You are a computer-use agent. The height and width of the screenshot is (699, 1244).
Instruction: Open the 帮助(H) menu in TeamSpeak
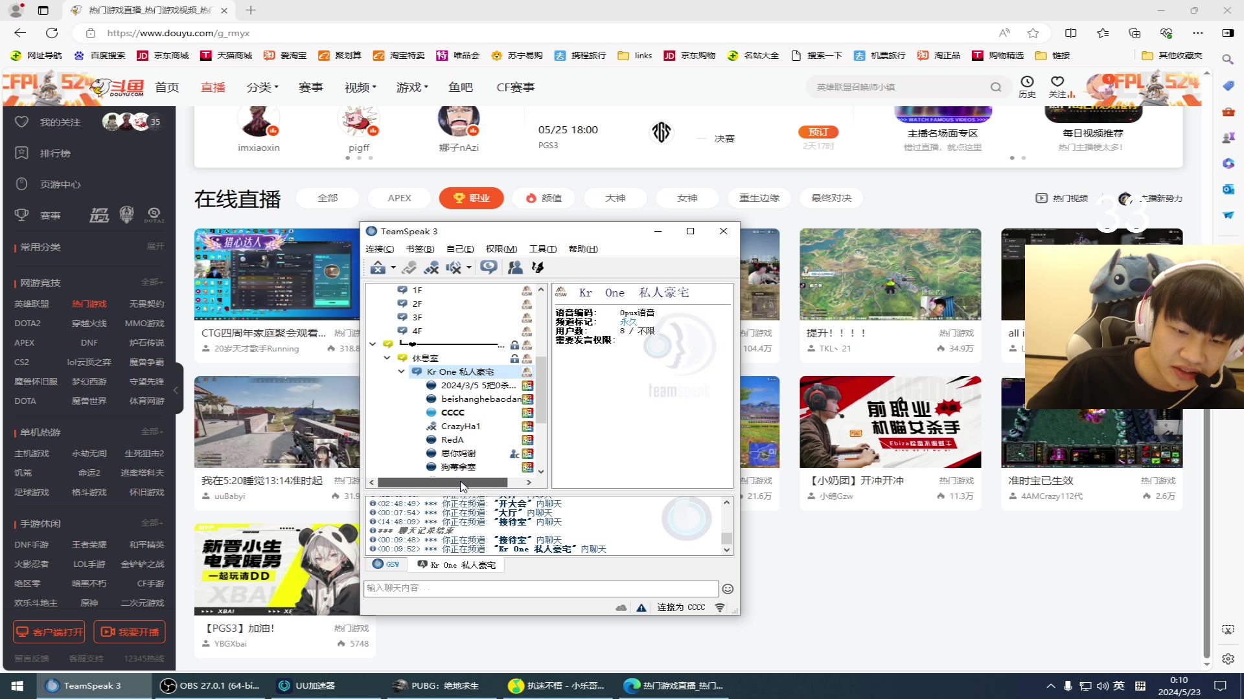coord(583,249)
